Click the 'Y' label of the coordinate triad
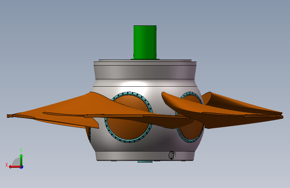This screenshot has width=290, height=188. pyautogui.click(x=21, y=150)
